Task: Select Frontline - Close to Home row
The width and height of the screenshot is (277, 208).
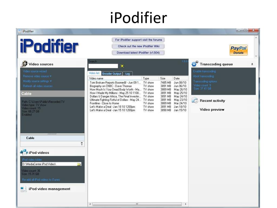Action: click(x=138, y=103)
